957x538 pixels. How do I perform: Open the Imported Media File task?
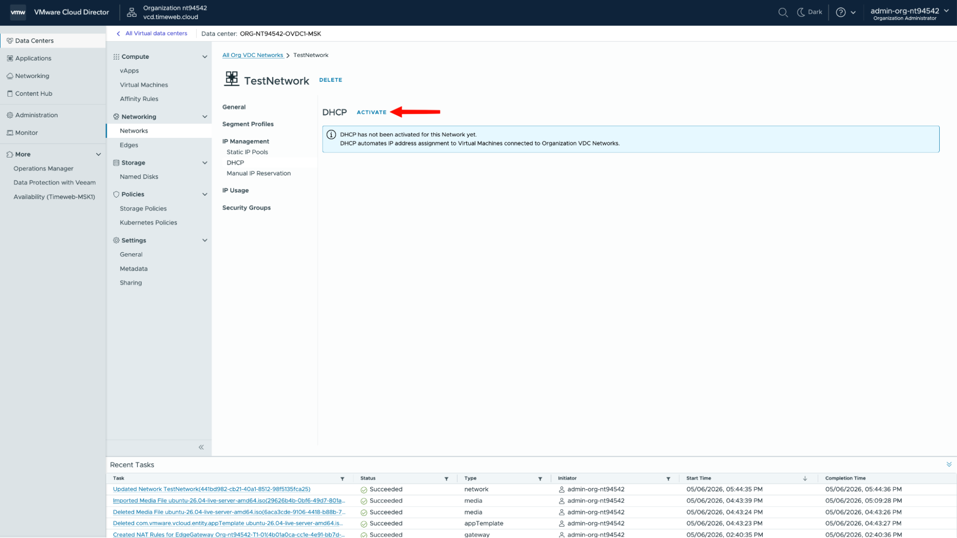[x=229, y=501]
